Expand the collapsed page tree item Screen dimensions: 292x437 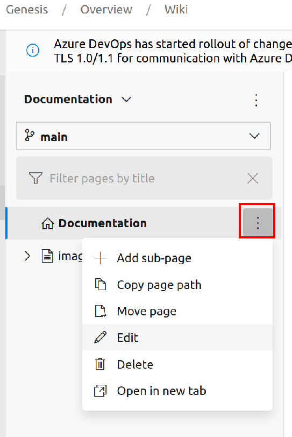coord(27,256)
